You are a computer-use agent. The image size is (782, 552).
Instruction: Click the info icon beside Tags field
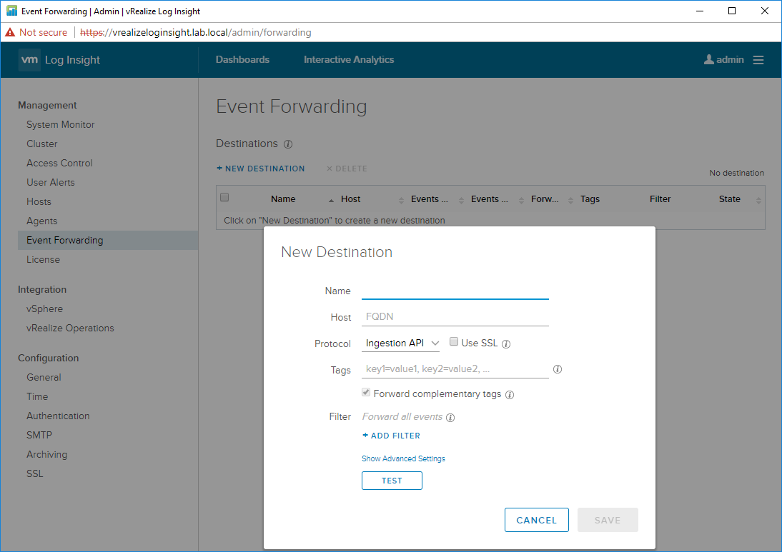click(558, 369)
